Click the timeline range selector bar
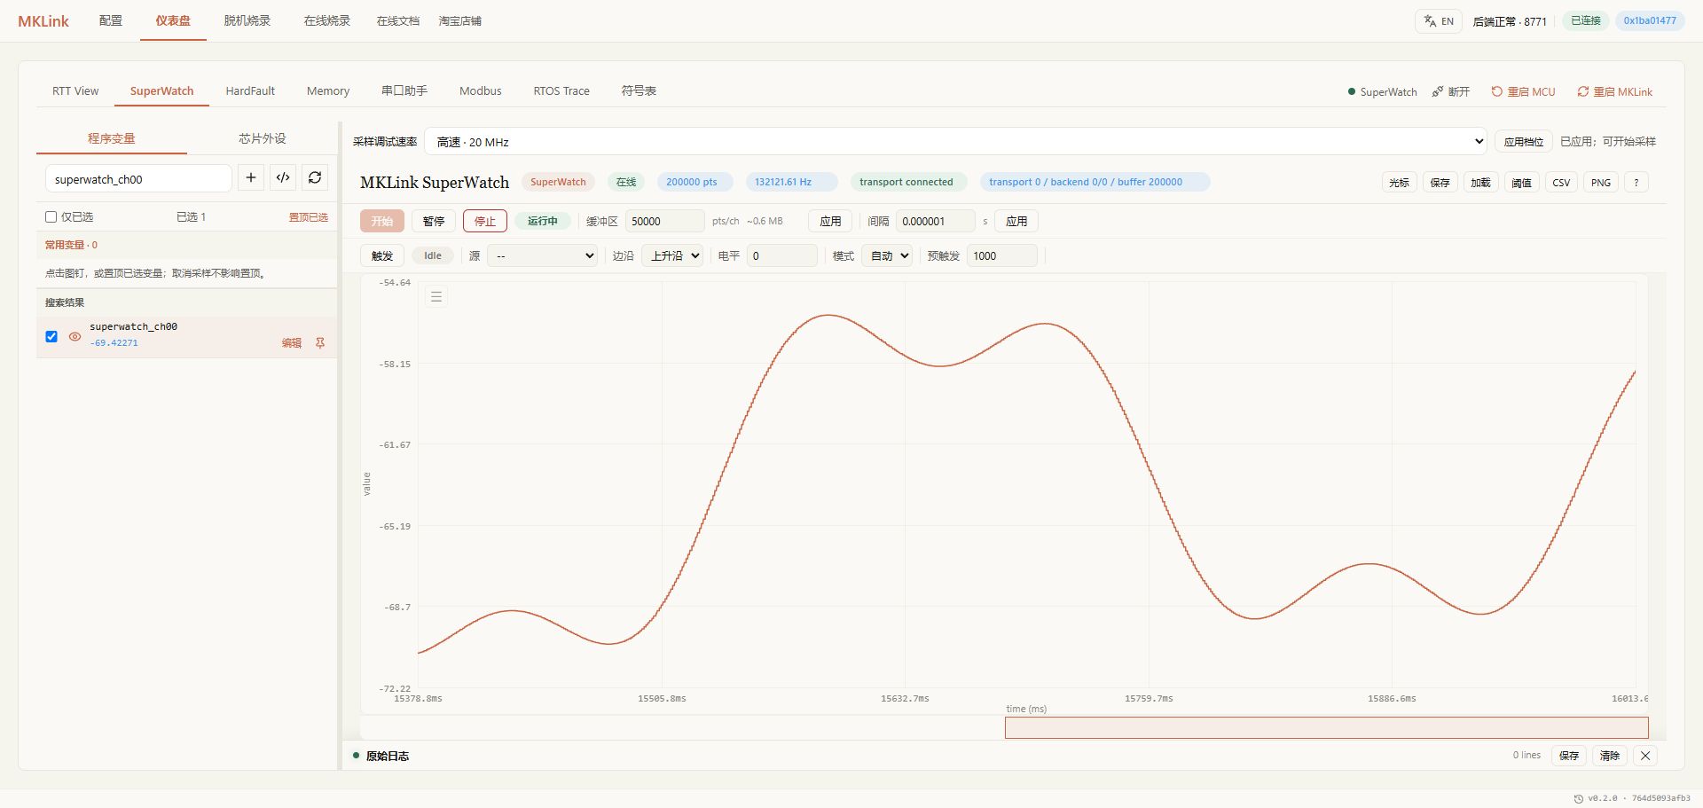 point(1326,728)
